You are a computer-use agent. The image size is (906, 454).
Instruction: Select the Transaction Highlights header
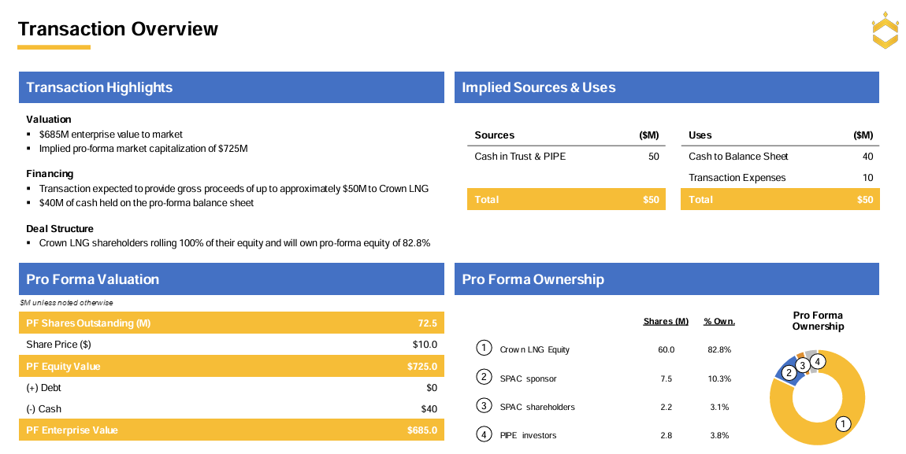pos(231,87)
